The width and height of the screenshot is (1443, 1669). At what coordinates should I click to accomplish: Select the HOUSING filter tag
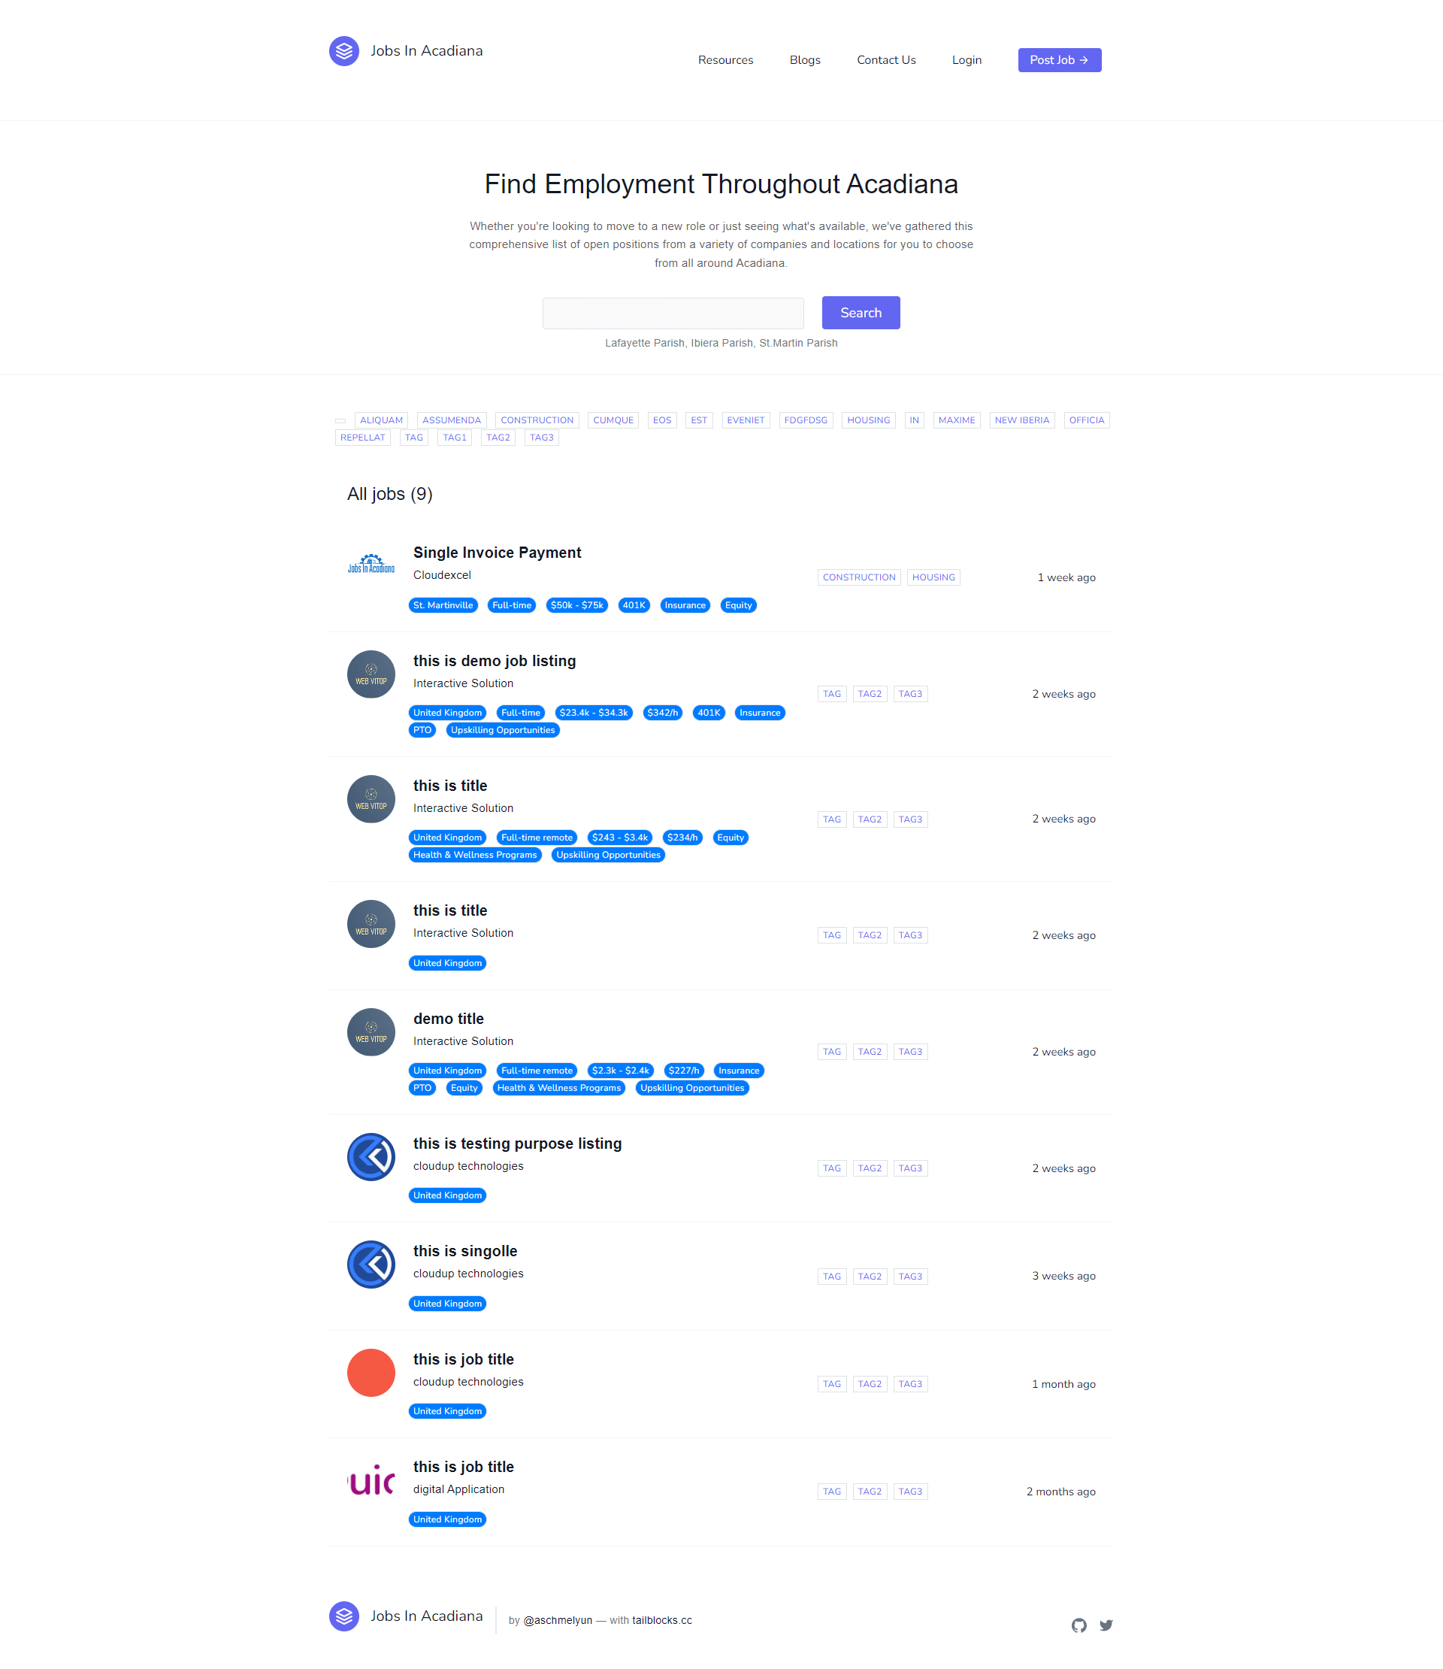click(x=867, y=420)
